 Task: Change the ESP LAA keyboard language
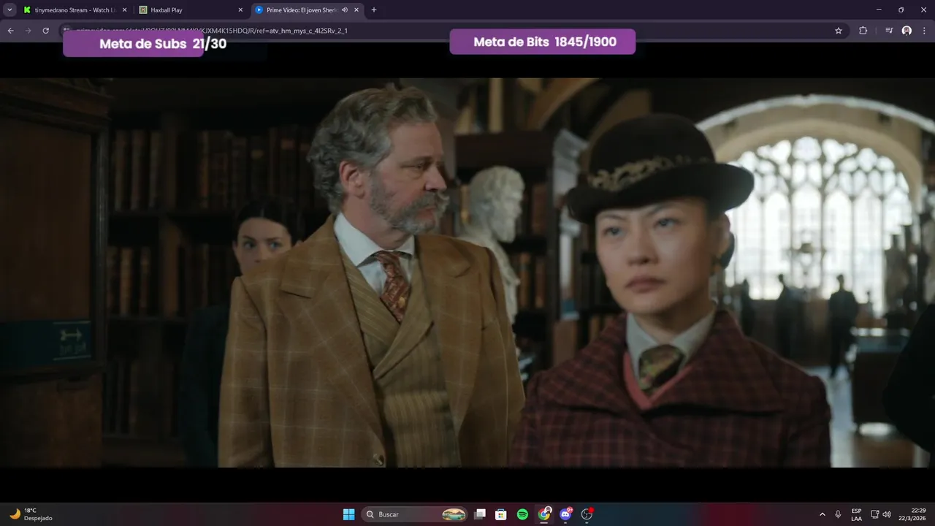point(856,514)
